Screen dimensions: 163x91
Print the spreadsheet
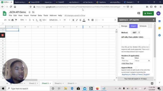pyautogui.click(x=12, y=20)
